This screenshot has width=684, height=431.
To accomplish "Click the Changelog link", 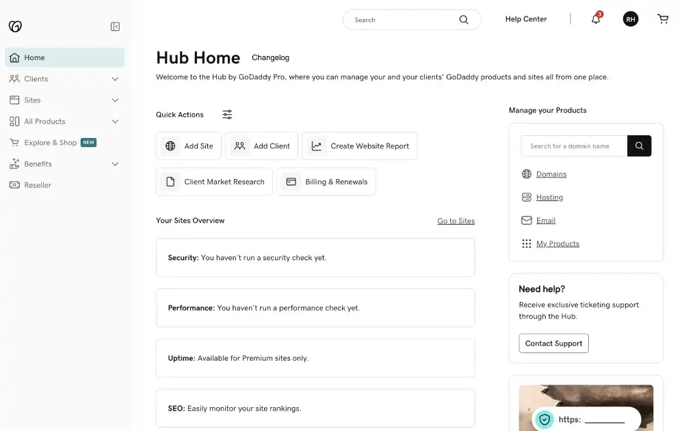I will tap(270, 57).
